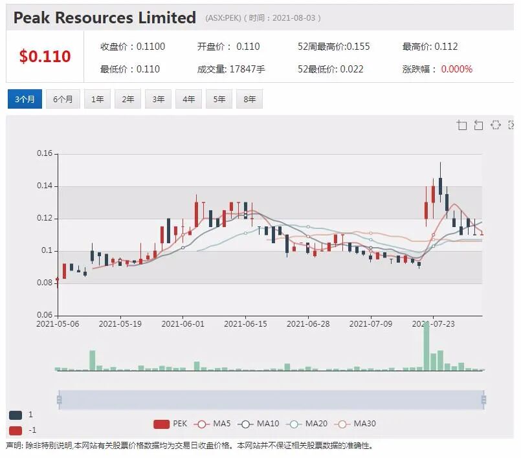Open the 3年 chart range
This screenshot has width=521, height=458.
tap(158, 99)
